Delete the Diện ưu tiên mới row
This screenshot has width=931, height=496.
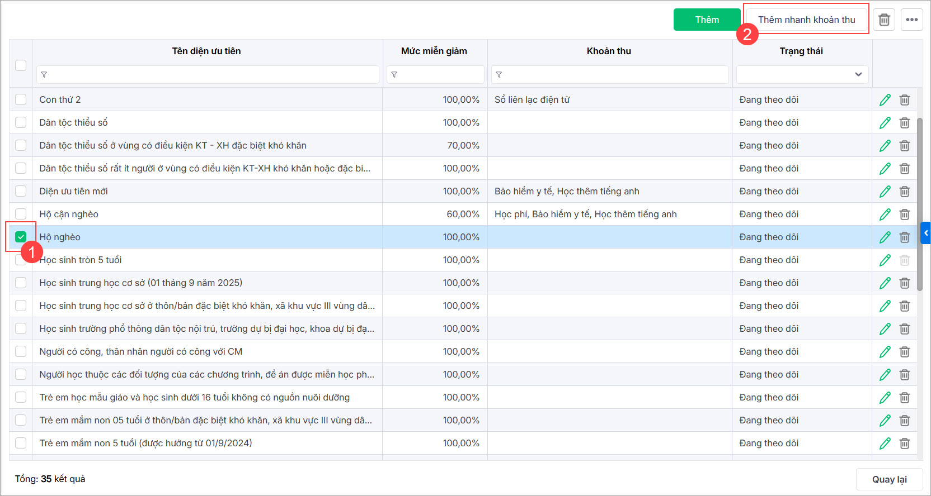[905, 192]
